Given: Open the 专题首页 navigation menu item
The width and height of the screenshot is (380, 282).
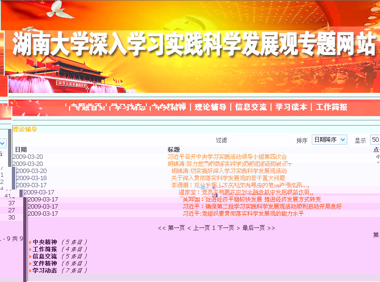Looking at the screenshot, I should (x=88, y=107).
